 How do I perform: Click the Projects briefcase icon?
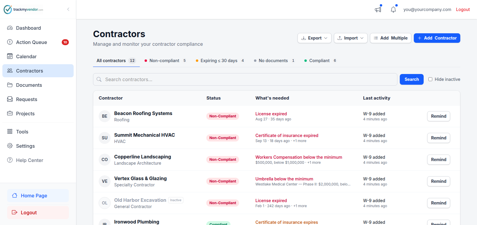(x=10, y=114)
